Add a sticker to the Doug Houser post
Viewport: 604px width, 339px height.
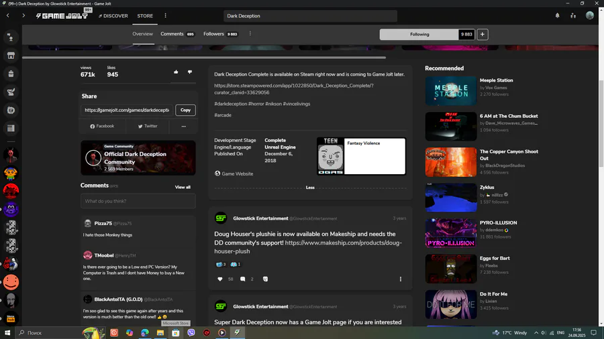point(265,279)
